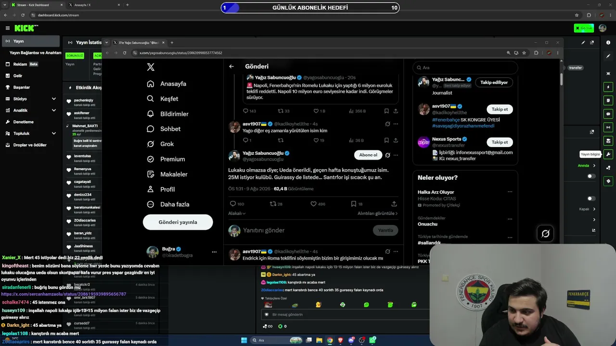
Task: Share the main post with 18 bookmarks
Action: click(x=394, y=204)
